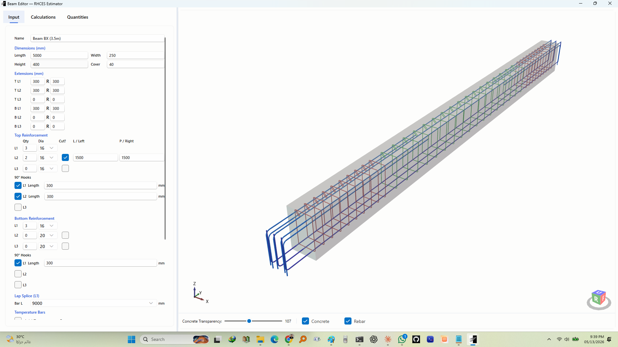Screen dimensions: 618x347
Task: Open GitHub Desktop from taskbar
Action: point(416,339)
